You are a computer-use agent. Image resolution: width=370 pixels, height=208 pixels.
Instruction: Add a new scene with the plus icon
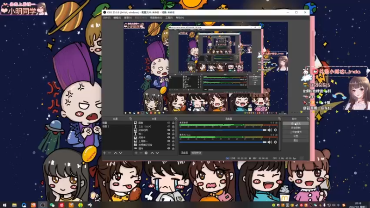click(x=105, y=153)
